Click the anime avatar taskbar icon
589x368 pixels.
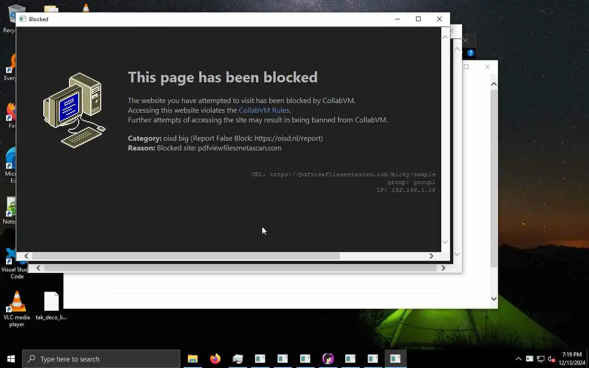328,359
